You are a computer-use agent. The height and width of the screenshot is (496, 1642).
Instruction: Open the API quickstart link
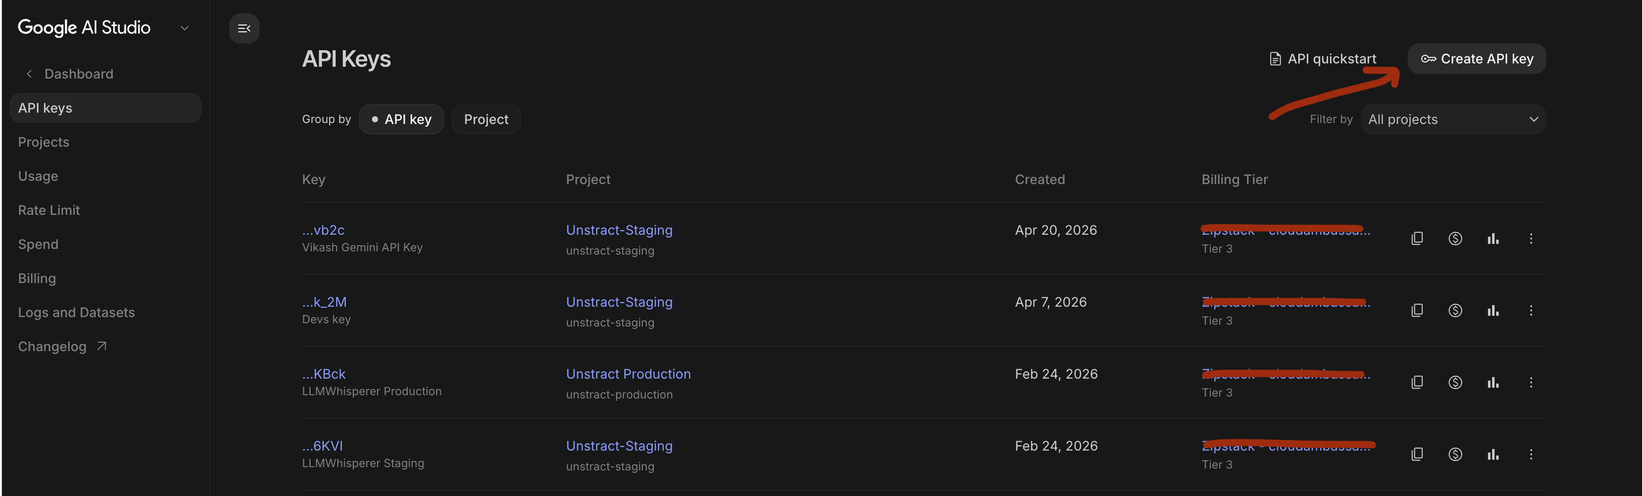point(1323,59)
